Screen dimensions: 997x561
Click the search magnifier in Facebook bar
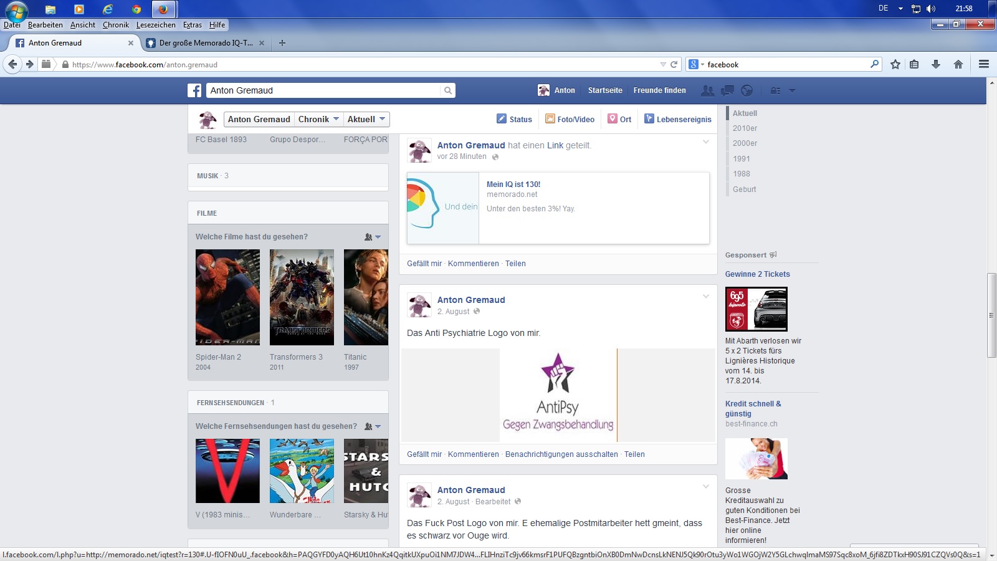[x=447, y=90]
